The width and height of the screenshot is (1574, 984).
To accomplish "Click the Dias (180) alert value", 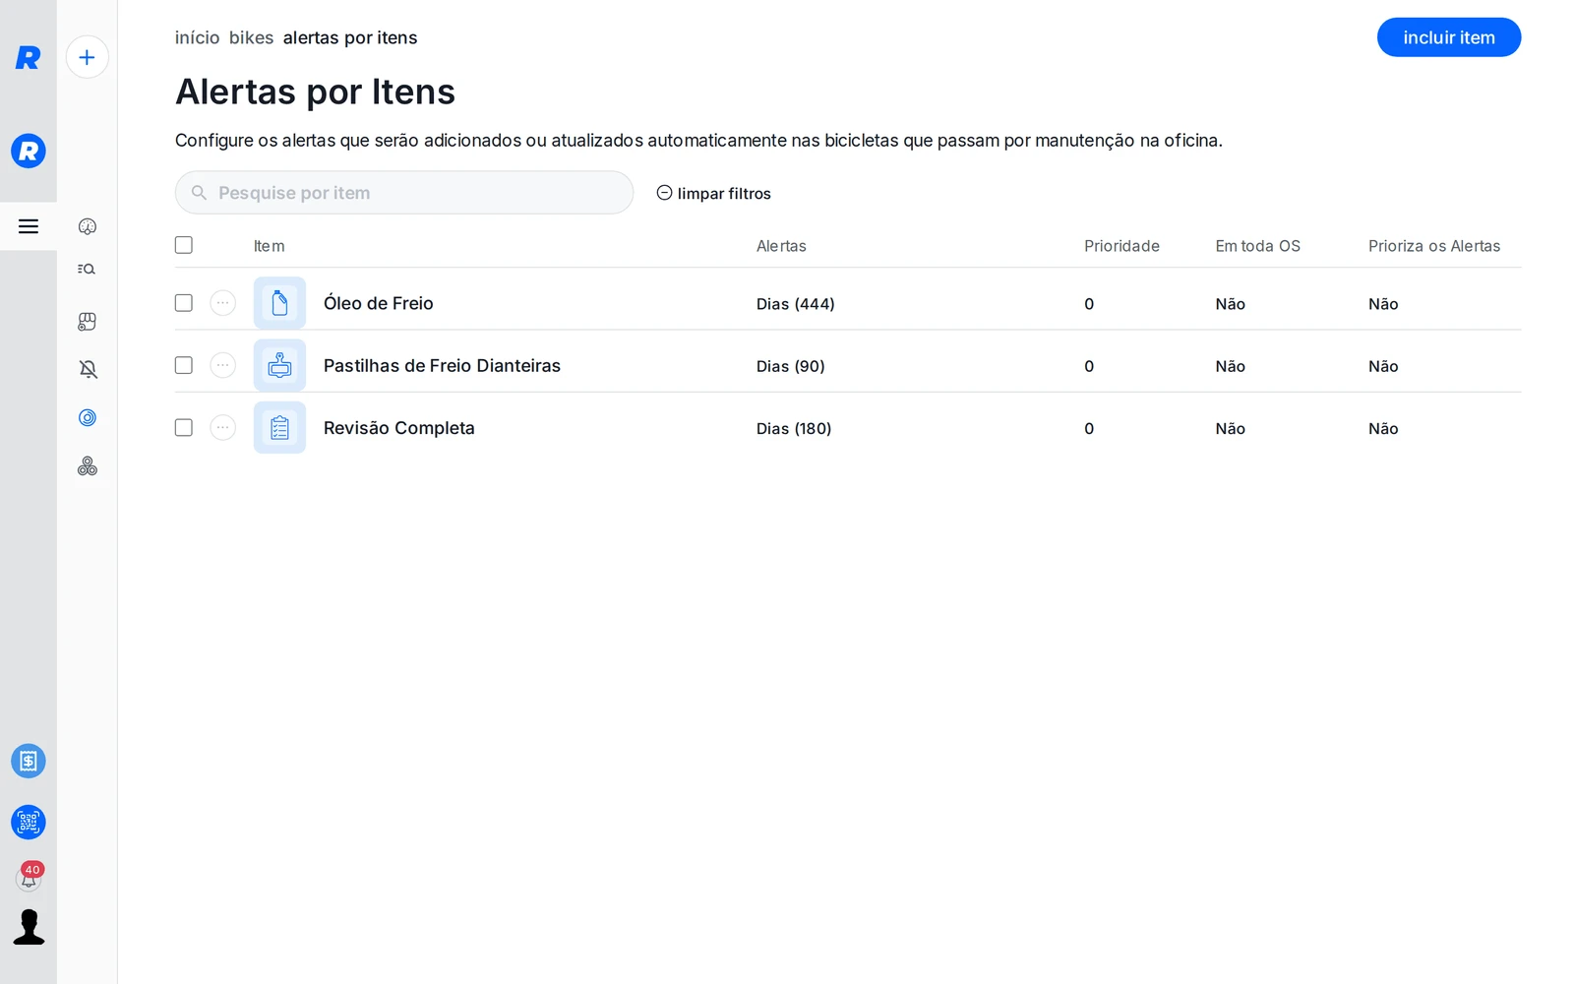I will (794, 429).
